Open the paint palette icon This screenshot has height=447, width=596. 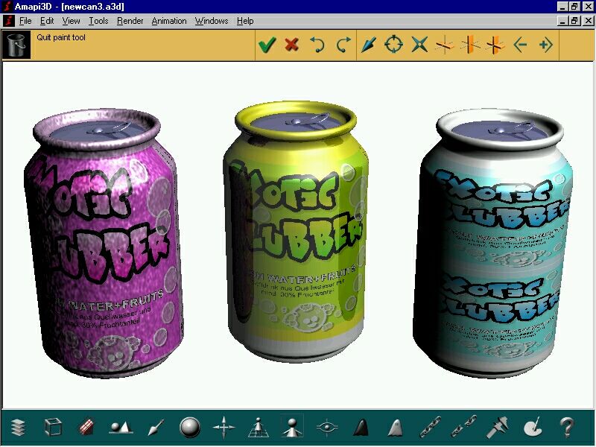[534, 428]
